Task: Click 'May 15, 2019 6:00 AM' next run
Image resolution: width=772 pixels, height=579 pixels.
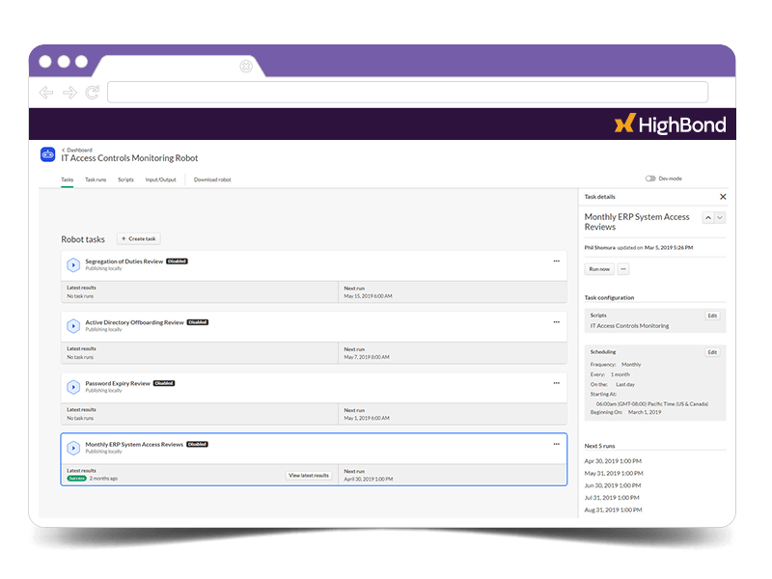Action: [368, 296]
